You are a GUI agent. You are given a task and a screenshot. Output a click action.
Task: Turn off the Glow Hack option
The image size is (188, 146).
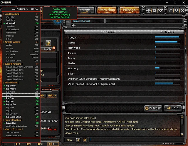21,24
